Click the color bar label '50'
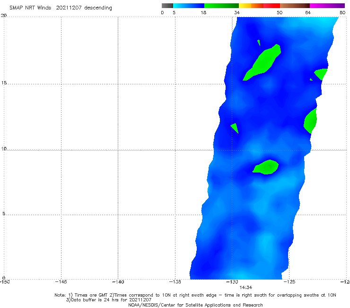This screenshot has width=350, height=308. pos(280,13)
